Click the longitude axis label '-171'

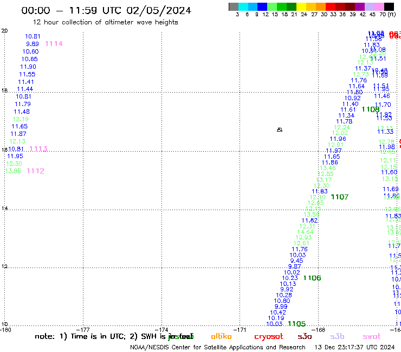point(240,330)
